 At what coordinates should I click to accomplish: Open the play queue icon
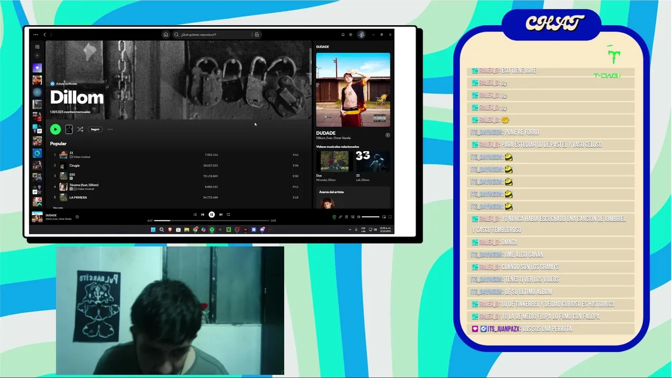[346, 217]
